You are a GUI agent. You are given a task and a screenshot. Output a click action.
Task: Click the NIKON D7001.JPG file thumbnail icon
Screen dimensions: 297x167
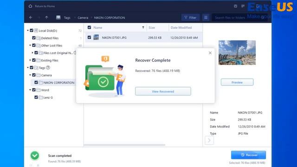pyautogui.click(x=96, y=37)
